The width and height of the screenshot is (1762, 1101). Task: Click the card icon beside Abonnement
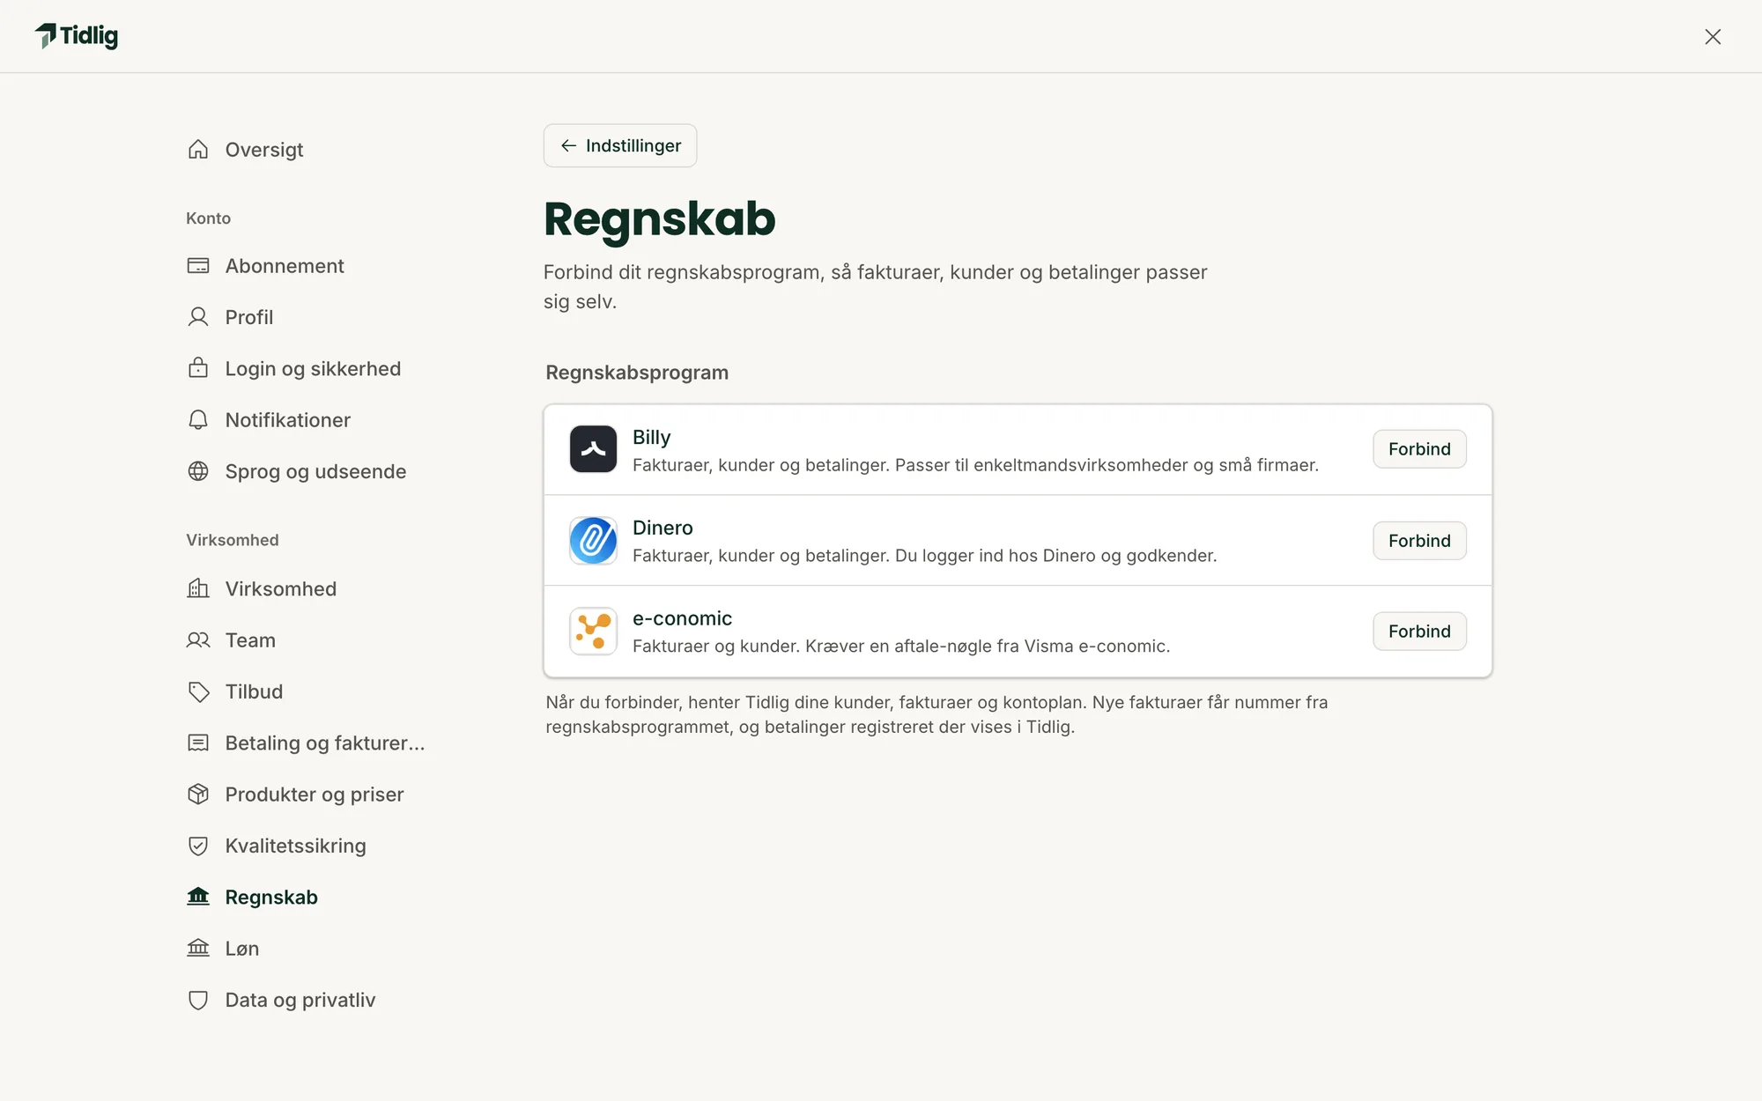coord(198,265)
